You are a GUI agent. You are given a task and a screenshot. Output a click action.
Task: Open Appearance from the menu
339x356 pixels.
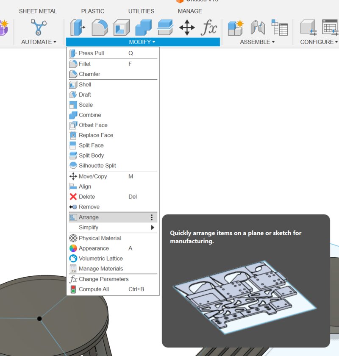113,248
